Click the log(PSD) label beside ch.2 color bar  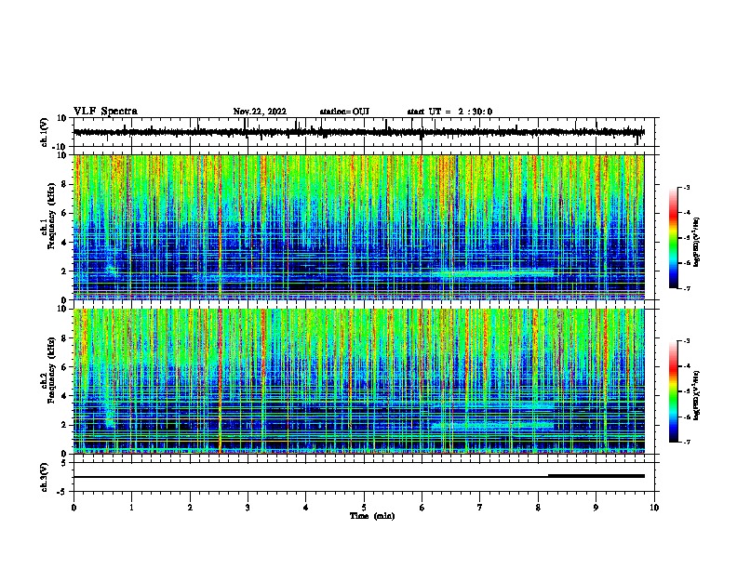point(697,395)
